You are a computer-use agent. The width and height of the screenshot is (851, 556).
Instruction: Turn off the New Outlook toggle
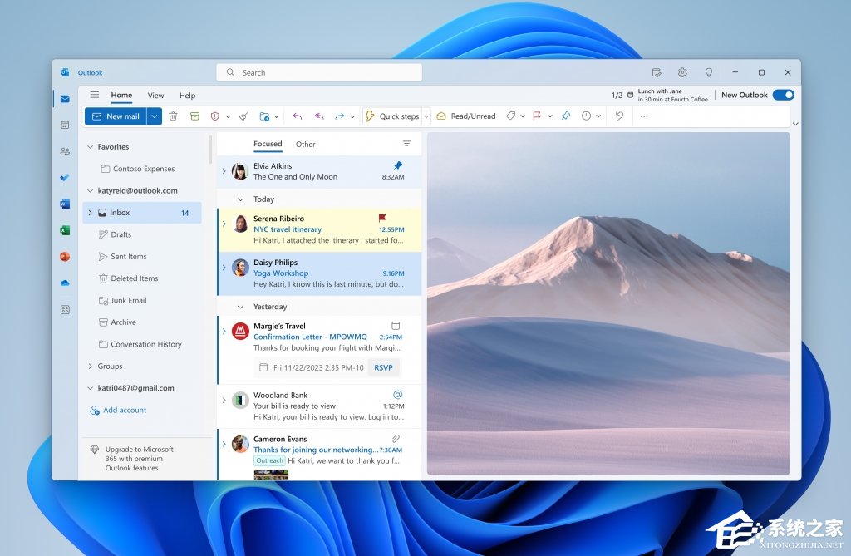tap(783, 96)
